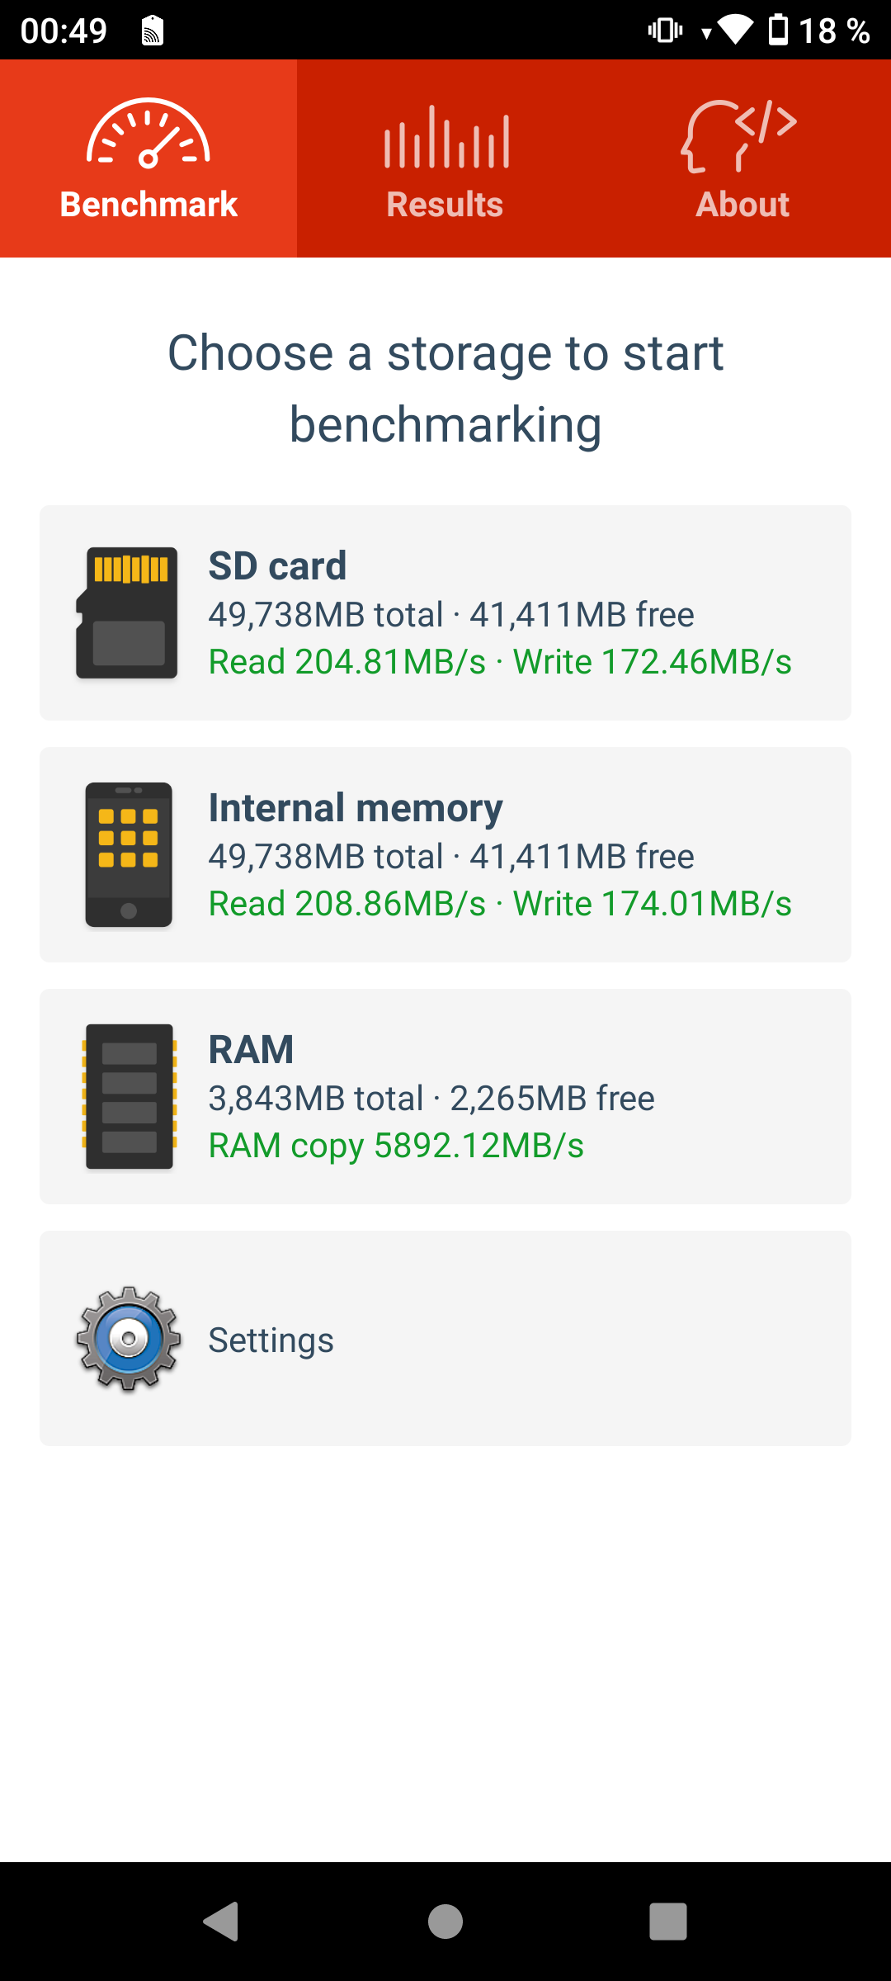Open Settings via its text label
This screenshot has height=1981, width=891.
271,1340
